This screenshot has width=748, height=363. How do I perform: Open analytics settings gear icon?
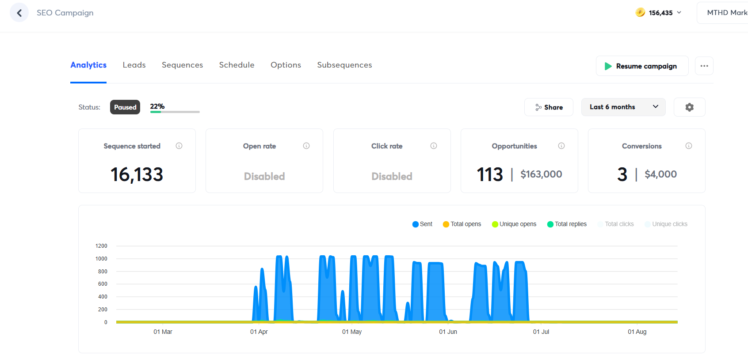coord(689,107)
